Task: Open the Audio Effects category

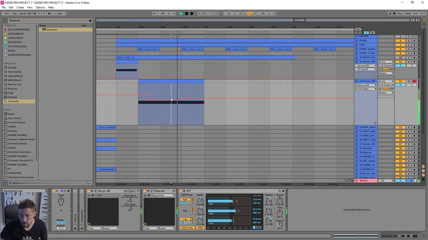Action: (x=15, y=76)
